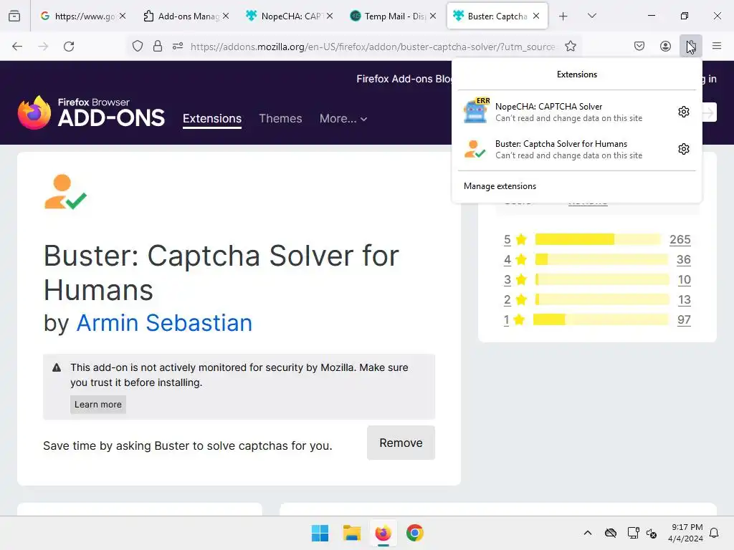Open new tab with plus button
Screen dimensions: 734x550
563,16
